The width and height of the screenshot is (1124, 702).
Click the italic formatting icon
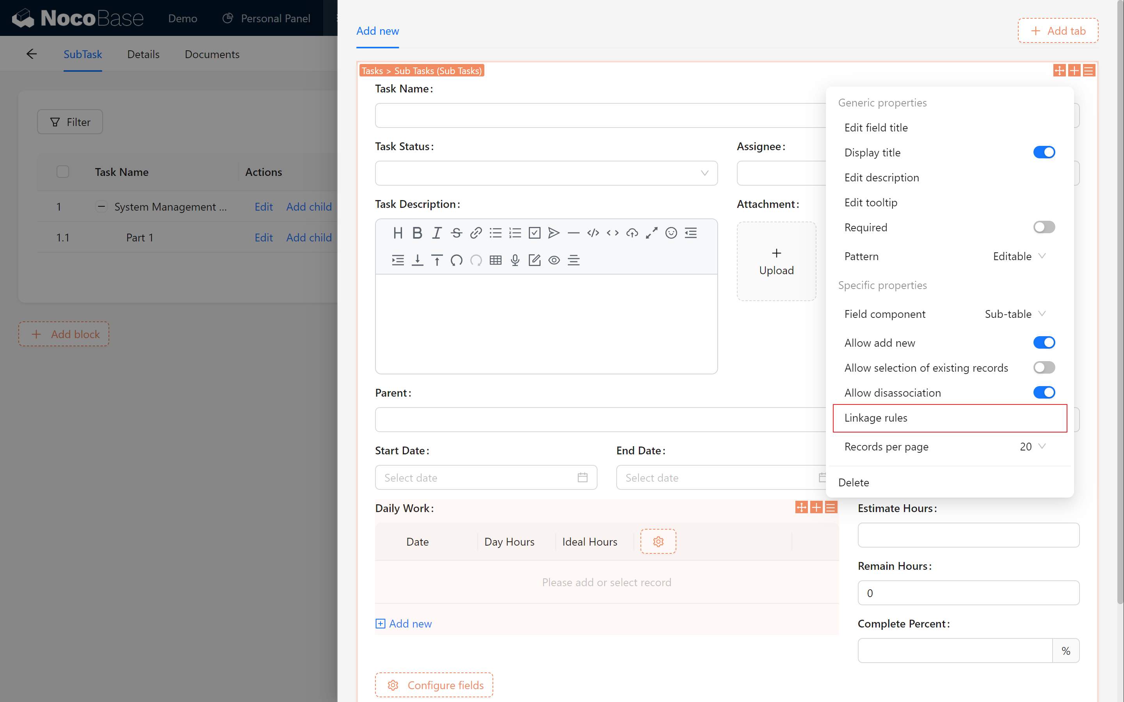437,233
